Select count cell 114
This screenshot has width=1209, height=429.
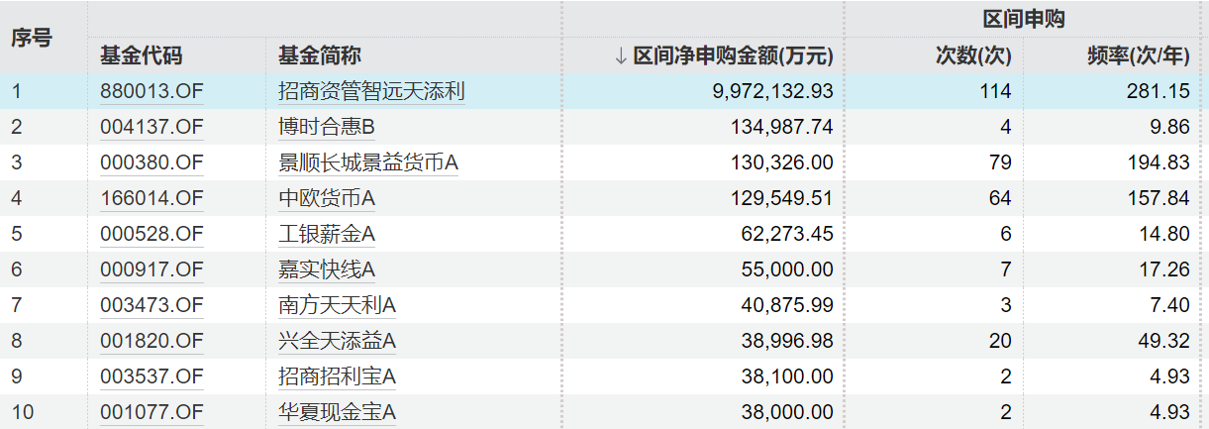(995, 91)
